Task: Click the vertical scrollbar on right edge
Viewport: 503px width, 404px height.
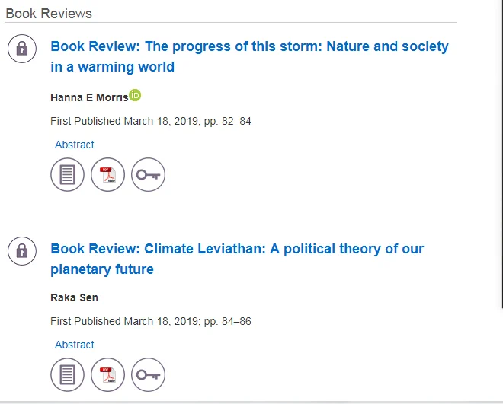Action: [502, 154]
